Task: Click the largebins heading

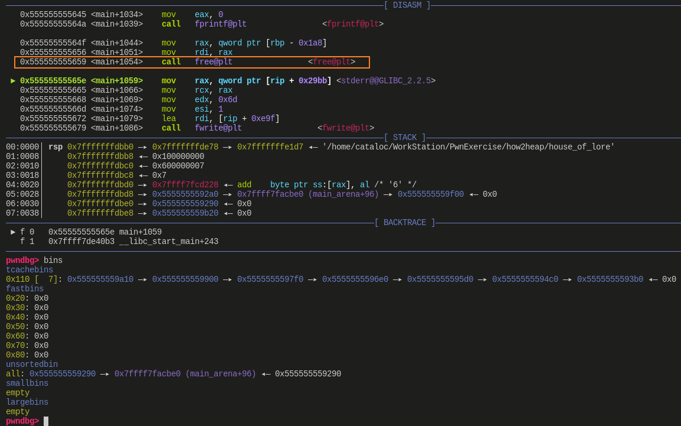Action: [x=27, y=402]
